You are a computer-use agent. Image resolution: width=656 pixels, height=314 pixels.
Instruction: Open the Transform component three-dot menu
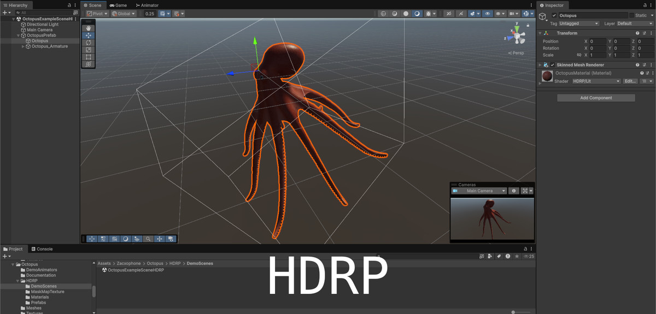coord(651,33)
